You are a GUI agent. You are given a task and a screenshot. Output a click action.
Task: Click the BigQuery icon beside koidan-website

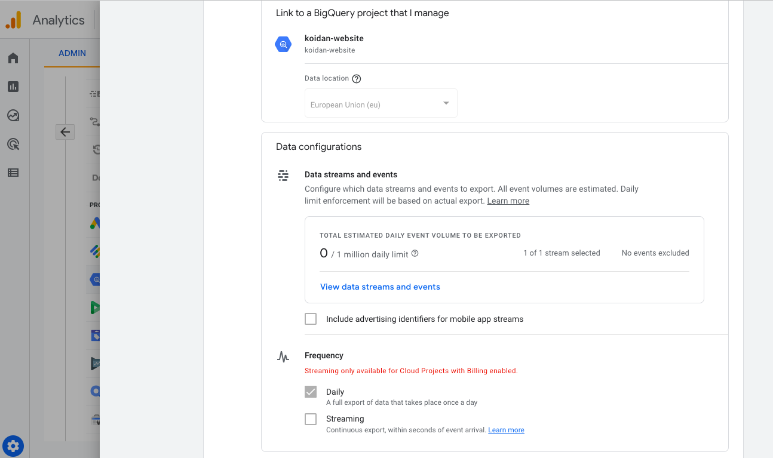pos(283,44)
